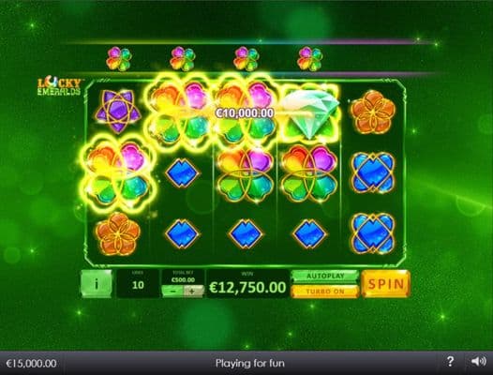Viewport: 493px width, 375px height.
Task: Toggle the TURBO ON setting
Action: pos(325,292)
